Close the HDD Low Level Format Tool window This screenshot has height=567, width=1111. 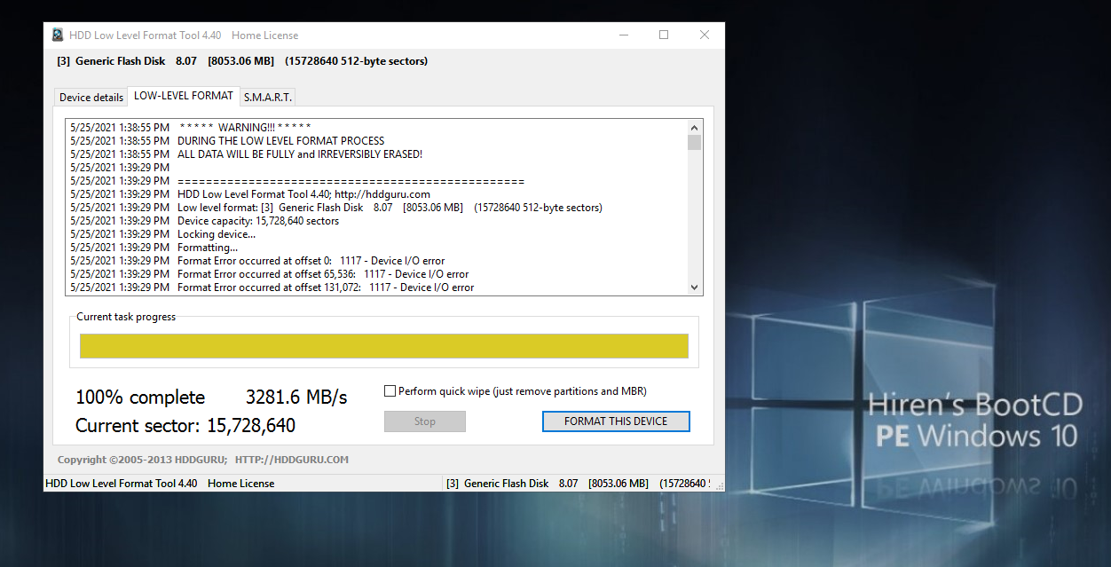[x=705, y=35]
